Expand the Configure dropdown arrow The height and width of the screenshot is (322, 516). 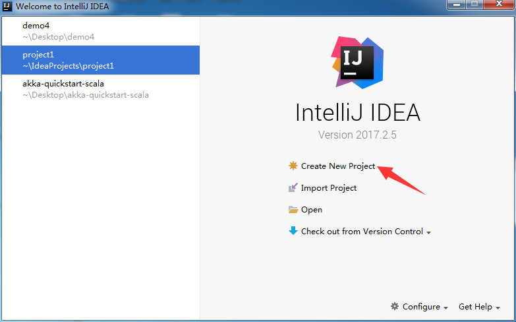445,308
